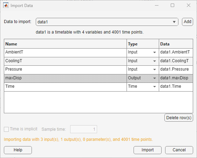Click the Name column header
Viewport: 197px width, 158px height.
(x=65, y=44)
